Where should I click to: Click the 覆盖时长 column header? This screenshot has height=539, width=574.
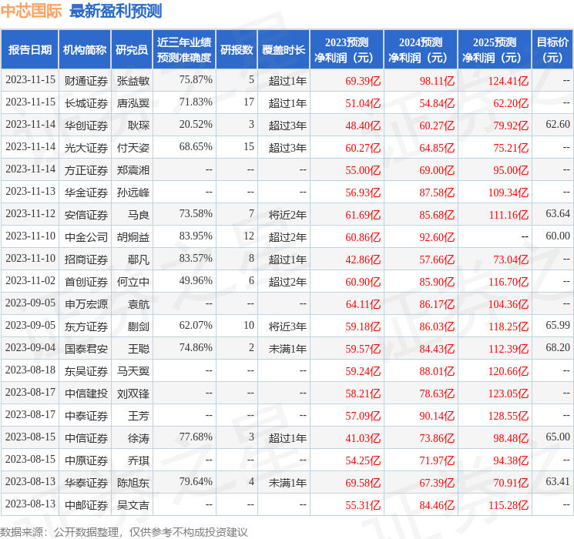284,50
